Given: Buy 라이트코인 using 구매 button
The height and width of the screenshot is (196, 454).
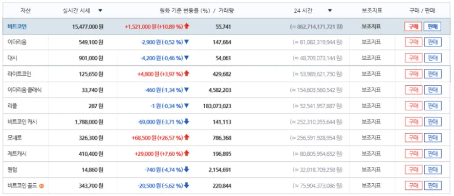Looking at the screenshot, I should pyautogui.click(x=413, y=74).
